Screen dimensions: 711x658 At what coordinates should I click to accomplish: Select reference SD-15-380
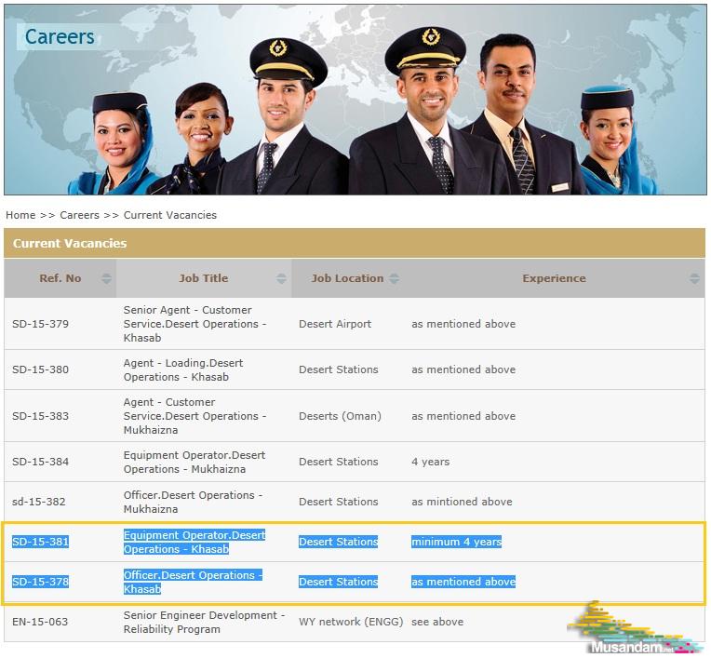pyautogui.click(x=40, y=370)
